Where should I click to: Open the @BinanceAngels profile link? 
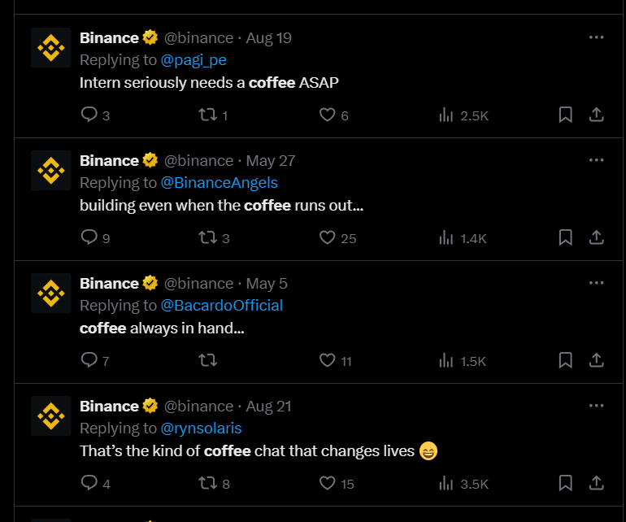[220, 182]
